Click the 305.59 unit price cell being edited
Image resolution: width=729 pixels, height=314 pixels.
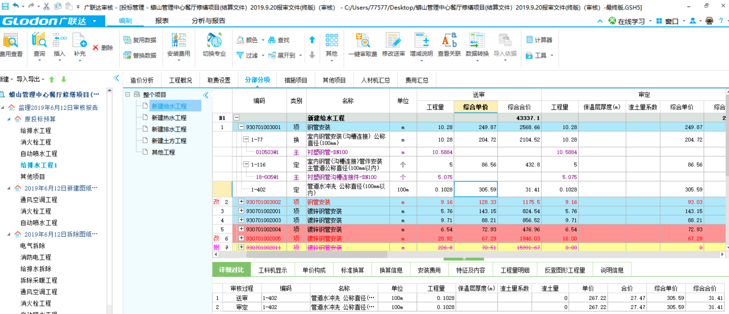click(x=476, y=189)
